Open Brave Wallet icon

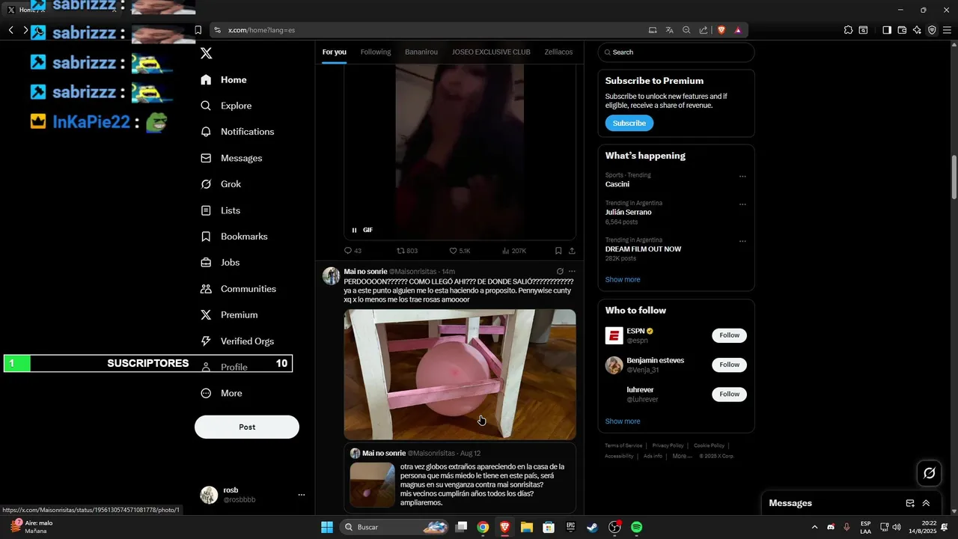(x=902, y=30)
